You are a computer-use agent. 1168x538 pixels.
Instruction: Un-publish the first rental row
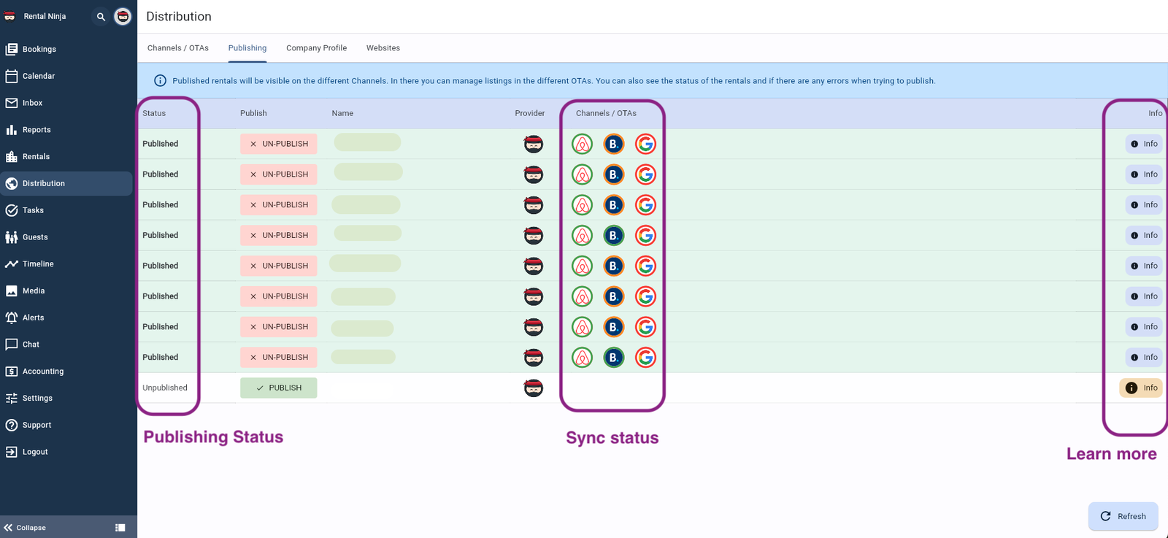pos(279,144)
